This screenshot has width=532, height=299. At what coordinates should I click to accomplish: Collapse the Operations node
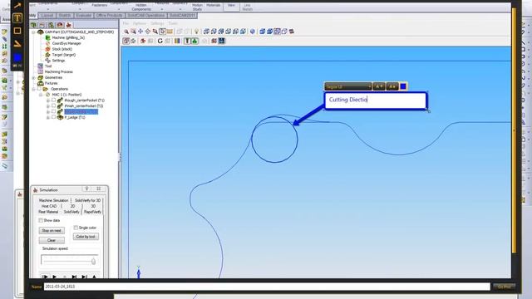(33, 89)
